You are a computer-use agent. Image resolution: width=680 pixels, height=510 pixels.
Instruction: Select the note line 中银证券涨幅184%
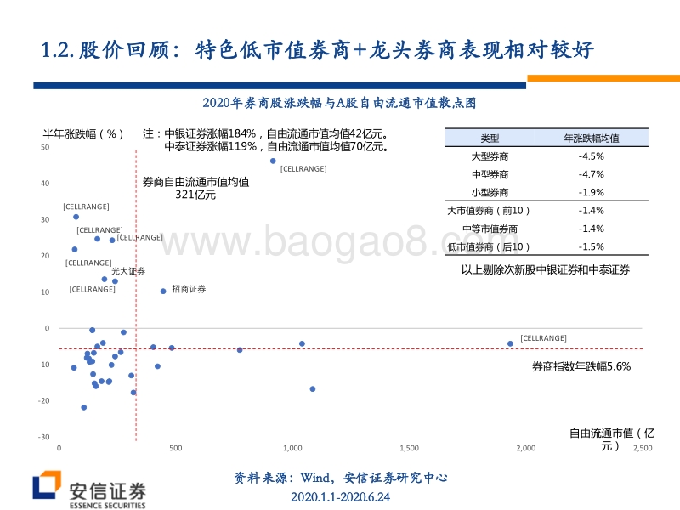[265, 133]
